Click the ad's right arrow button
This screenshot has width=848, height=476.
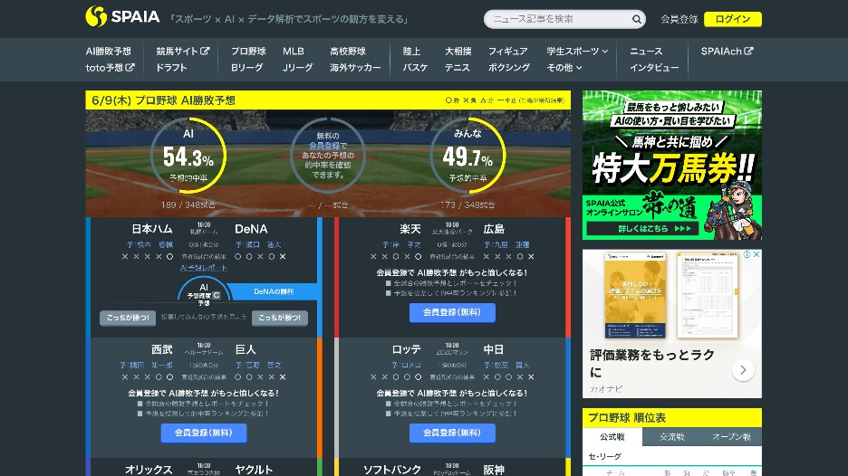(743, 370)
